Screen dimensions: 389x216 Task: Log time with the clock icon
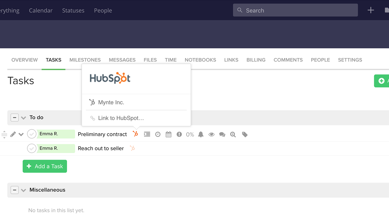[158, 134]
